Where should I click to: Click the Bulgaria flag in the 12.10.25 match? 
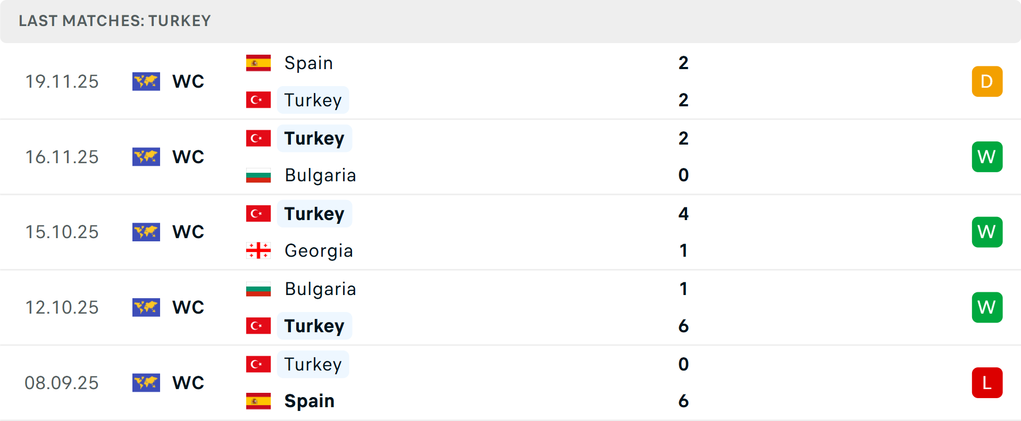[258, 289]
